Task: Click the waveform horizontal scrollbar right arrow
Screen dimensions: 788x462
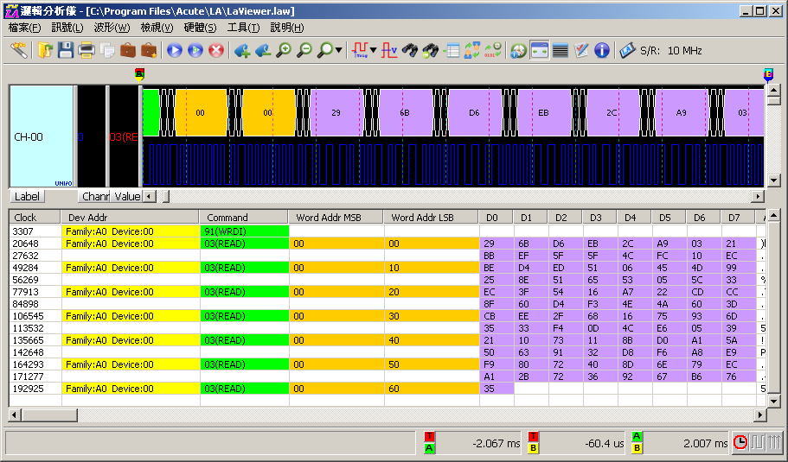Action: click(x=758, y=196)
